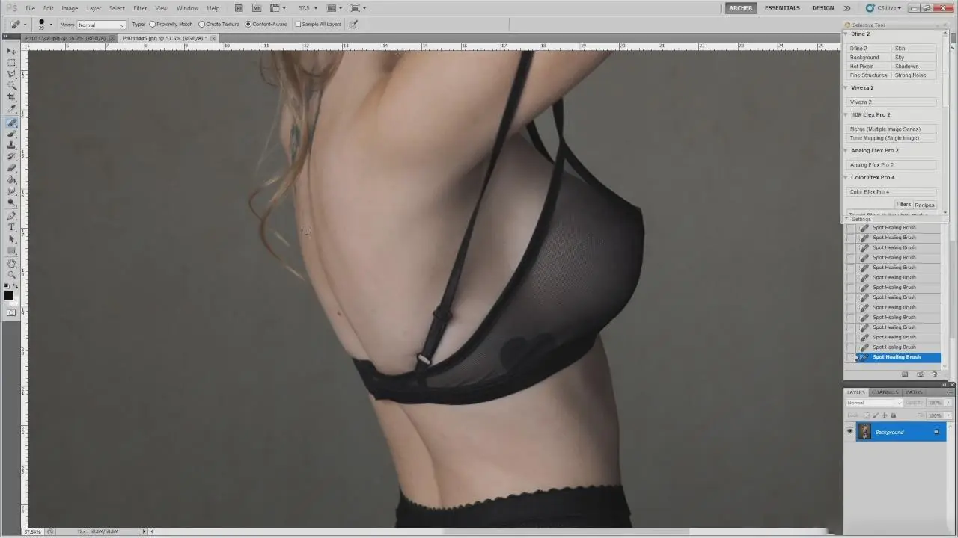
Task: Hide the Background layer via eye icon
Action: click(849, 432)
